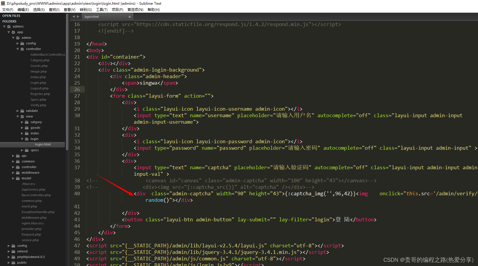Expand the validate folder
478x266 pixels.
point(18,111)
